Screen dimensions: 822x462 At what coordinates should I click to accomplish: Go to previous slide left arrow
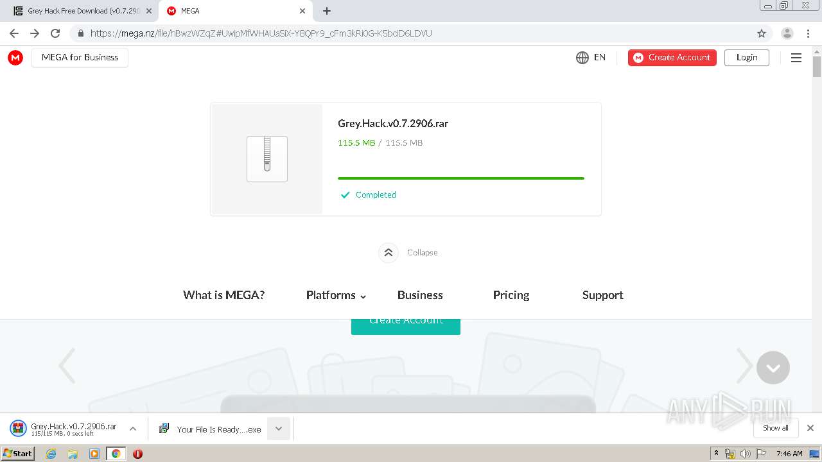pos(67,366)
